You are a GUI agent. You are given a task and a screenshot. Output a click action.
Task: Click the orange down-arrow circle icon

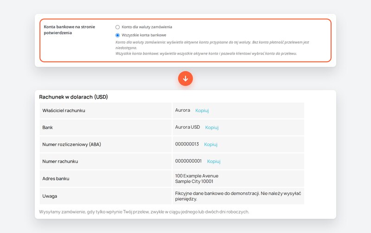point(185,78)
